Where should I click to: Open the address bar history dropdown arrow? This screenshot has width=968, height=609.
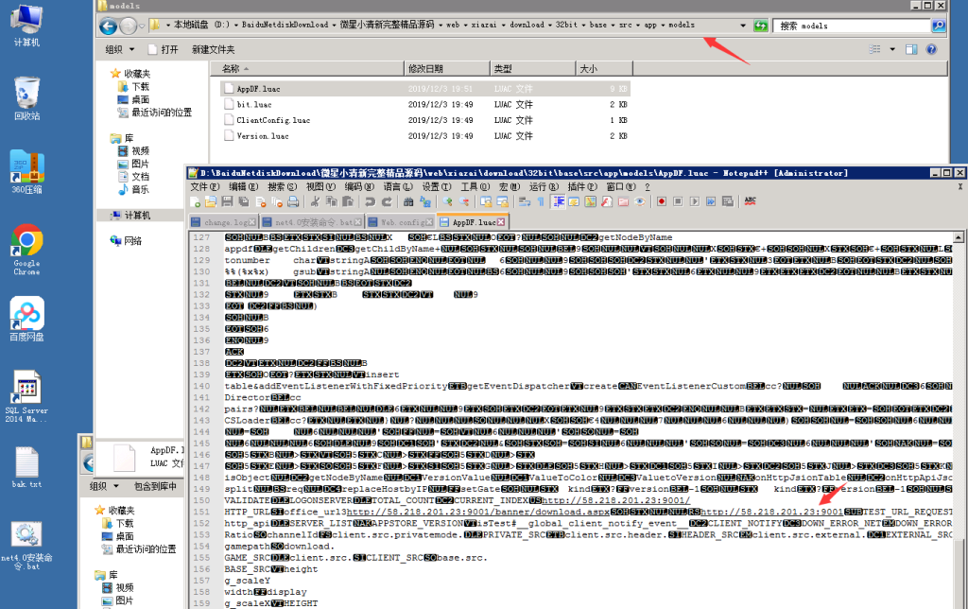tap(743, 26)
